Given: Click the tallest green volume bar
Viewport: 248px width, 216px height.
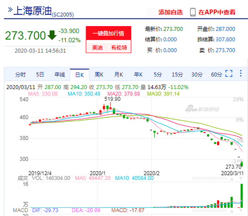Looking at the screenshot, I should pyautogui.click(x=242, y=196).
